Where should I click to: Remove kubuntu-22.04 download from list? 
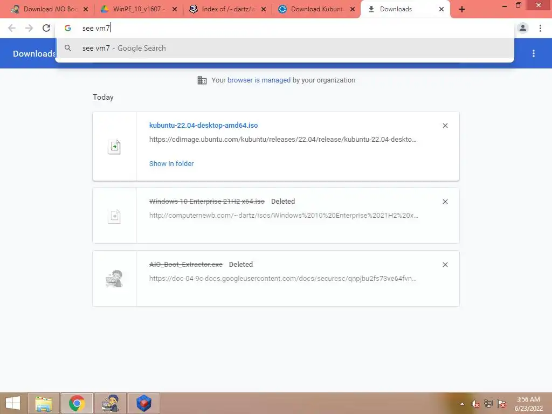tap(445, 126)
